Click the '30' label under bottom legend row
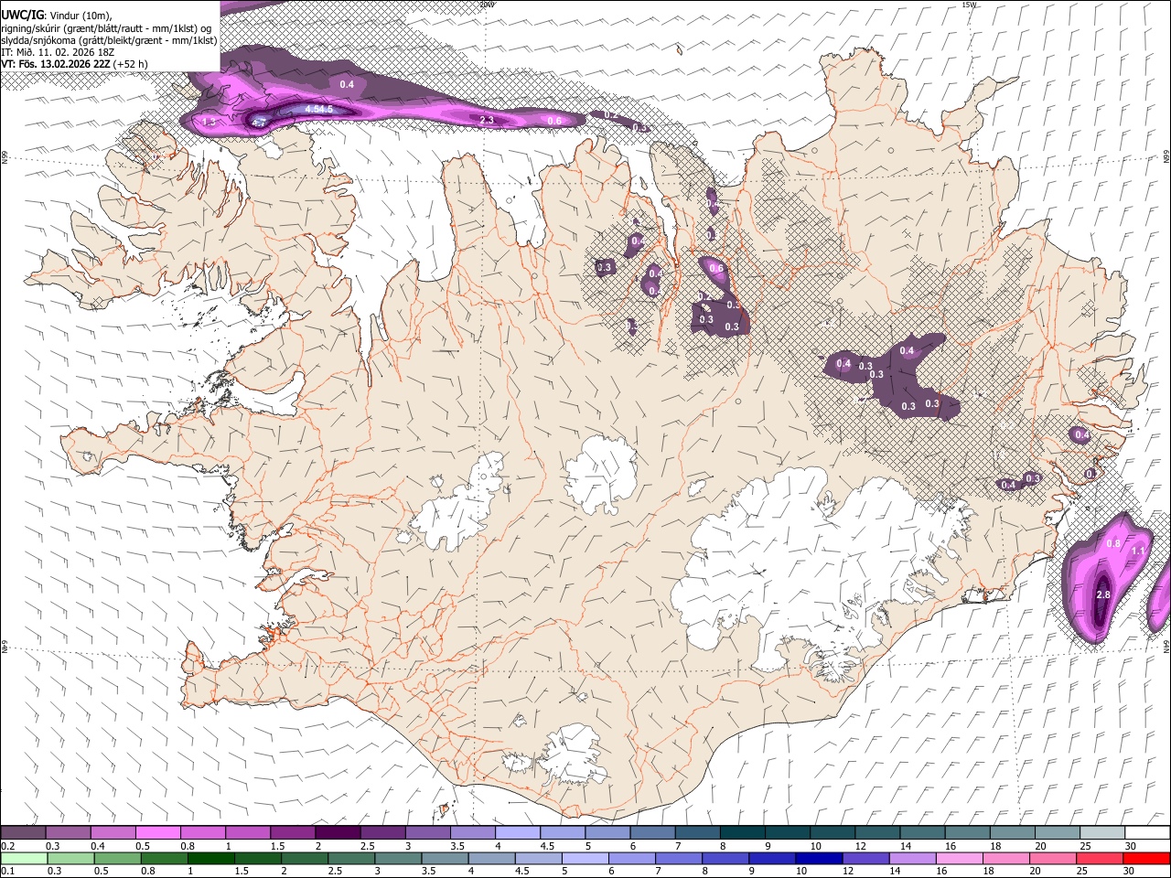 pos(1127,871)
